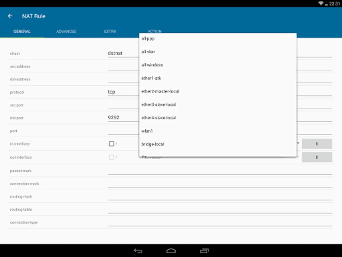Image resolution: width=342 pixels, height=257 pixels.
Task: Open Android recent apps button
Action: click(x=204, y=251)
